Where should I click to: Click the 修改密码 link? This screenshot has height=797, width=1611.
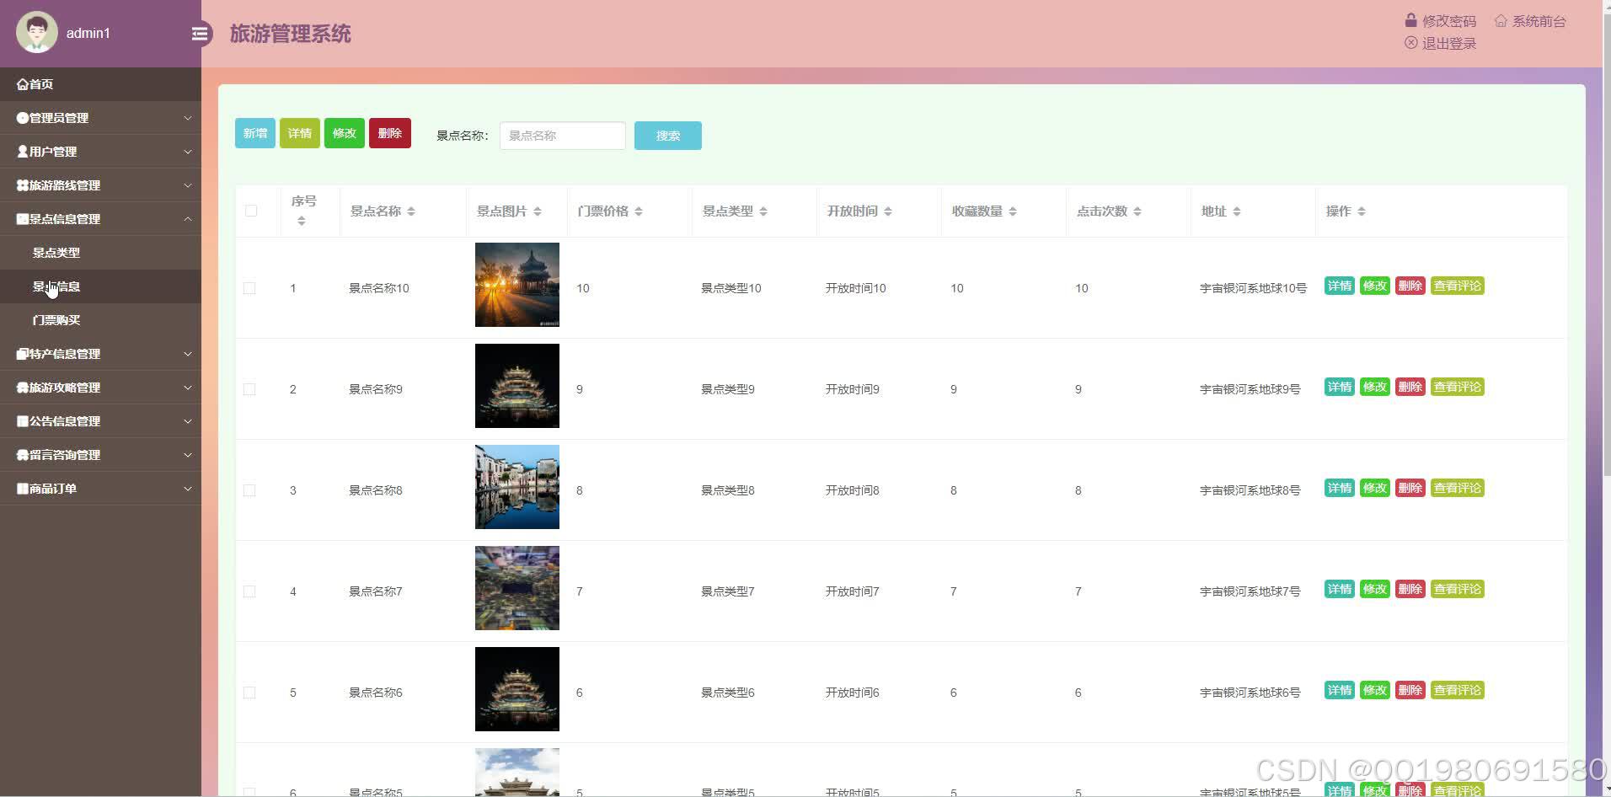click(1449, 21)
